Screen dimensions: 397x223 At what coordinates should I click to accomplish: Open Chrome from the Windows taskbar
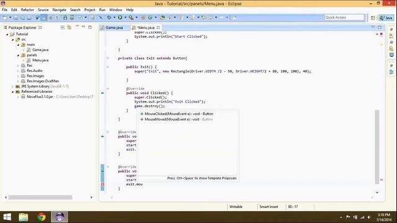click(42, 217)
